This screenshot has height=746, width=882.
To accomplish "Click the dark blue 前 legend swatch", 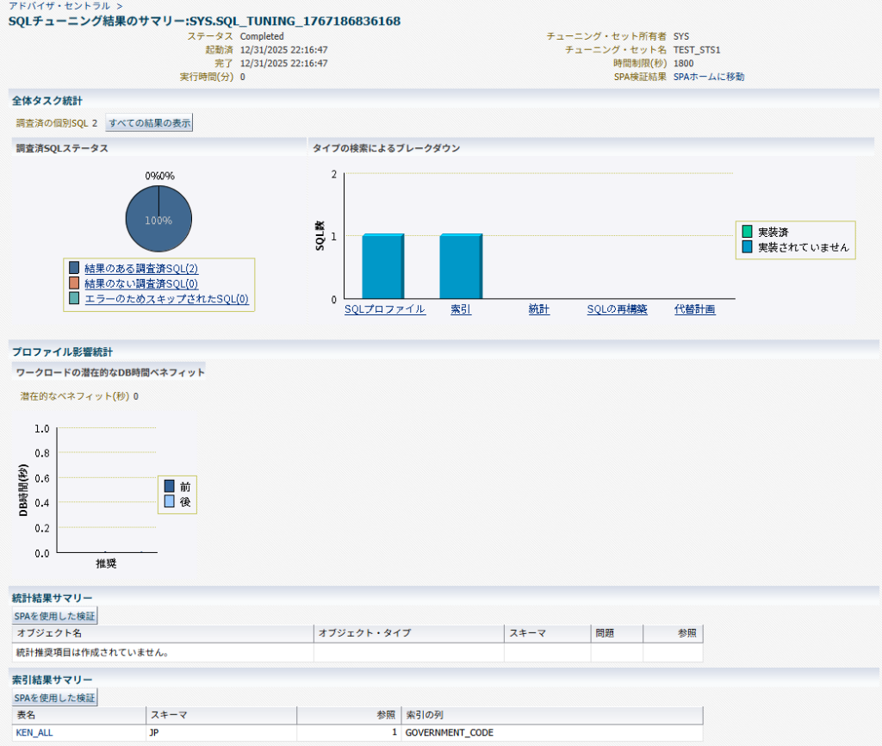I will tap(169, 487).
